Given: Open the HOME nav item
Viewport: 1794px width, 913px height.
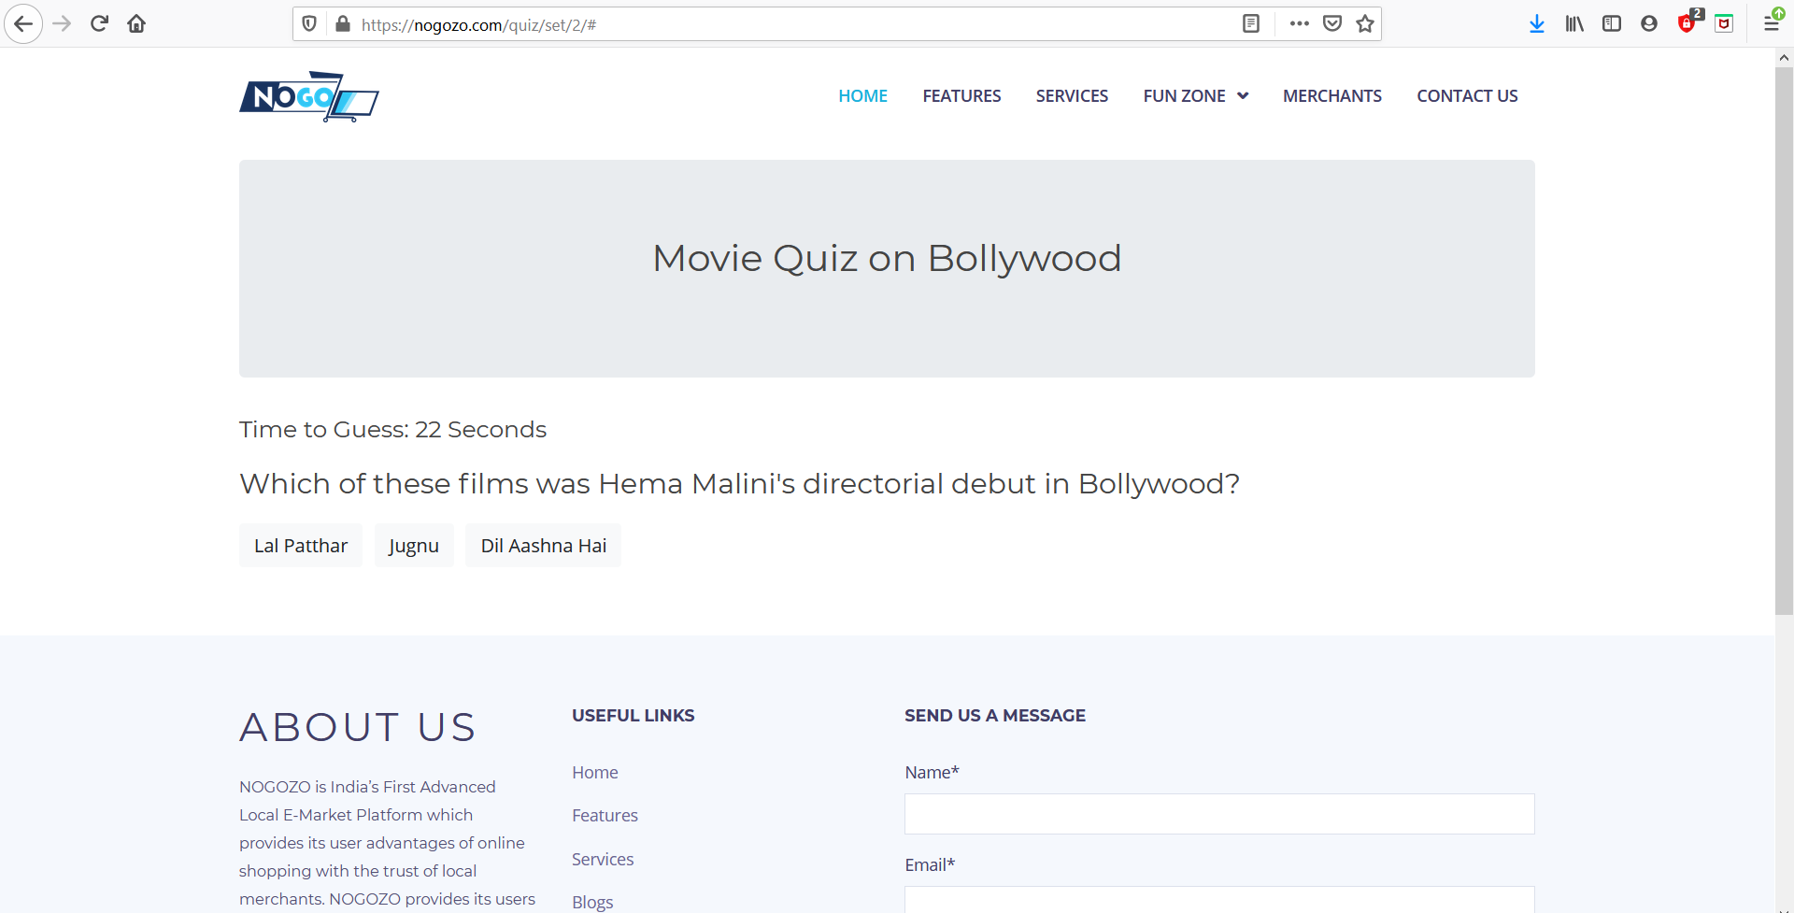Looking at the screenshot, I should point(862,96).
